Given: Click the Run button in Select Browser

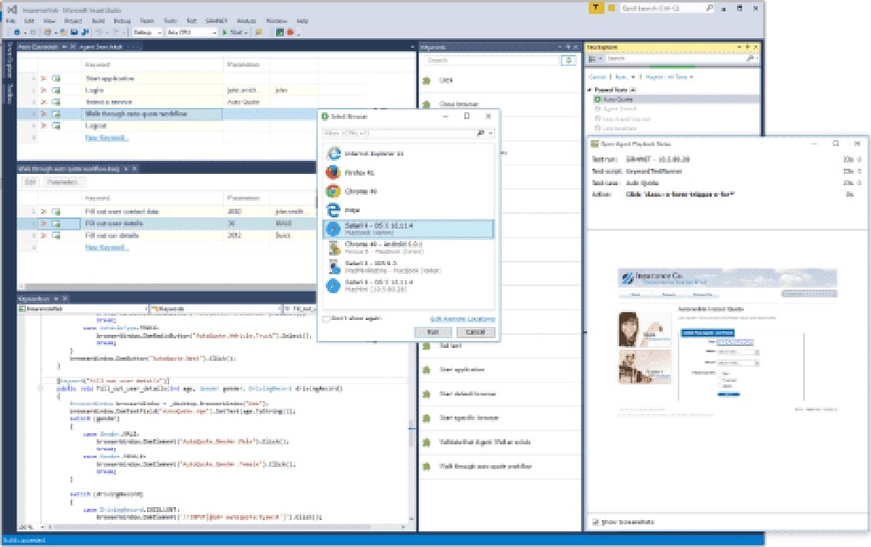Looking at the screenshot, I should coord(433,331).
